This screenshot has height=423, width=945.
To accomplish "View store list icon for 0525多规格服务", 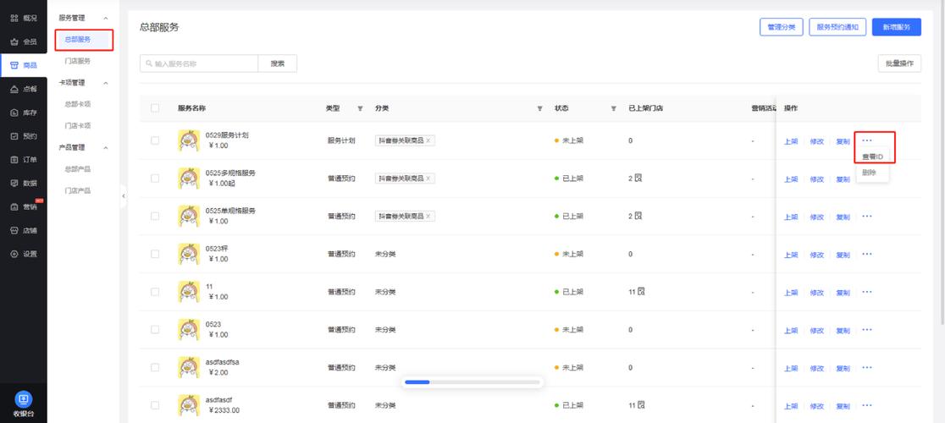I will (640, 179).
